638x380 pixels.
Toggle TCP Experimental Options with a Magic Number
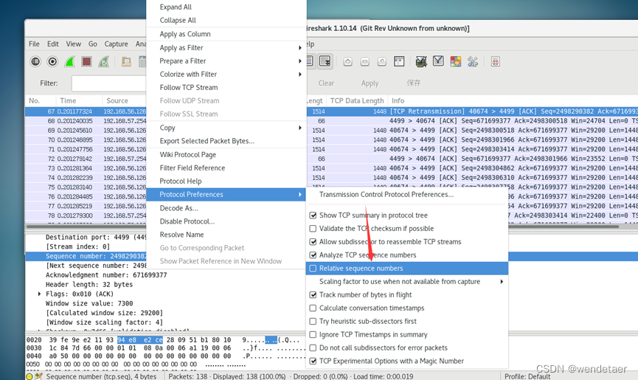coord(313,361)
